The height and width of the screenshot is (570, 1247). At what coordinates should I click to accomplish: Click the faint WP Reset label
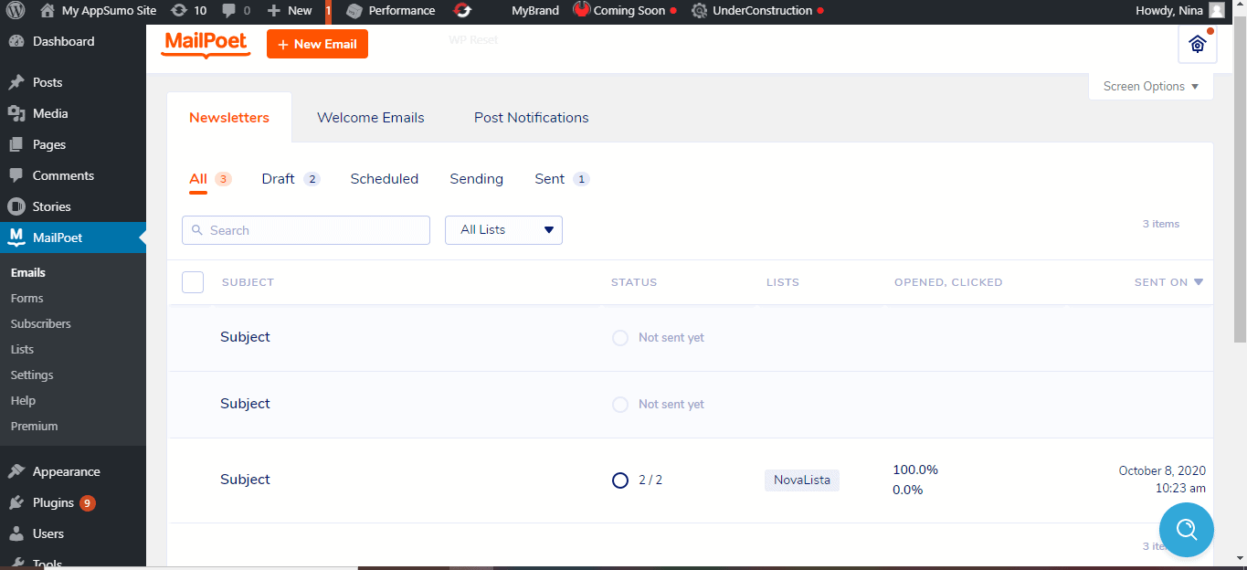[473, 40]
